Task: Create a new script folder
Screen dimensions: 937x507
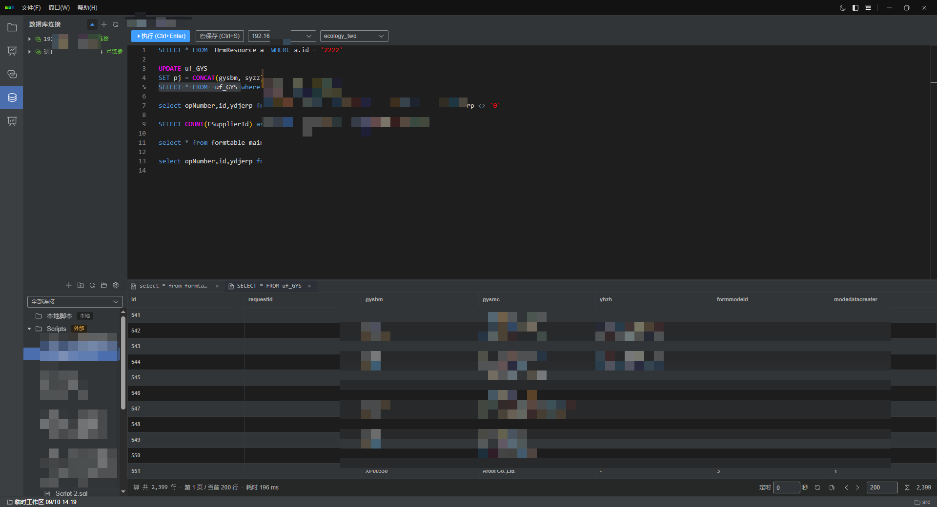Action: (81, 285)
